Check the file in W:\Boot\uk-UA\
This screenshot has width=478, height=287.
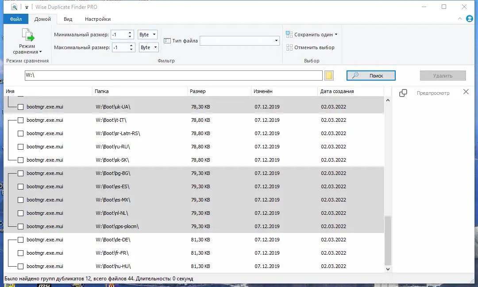point(20,107)
